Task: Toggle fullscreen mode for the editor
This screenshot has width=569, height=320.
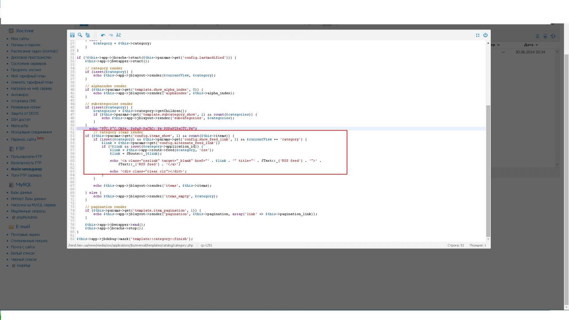Action: 478,35
